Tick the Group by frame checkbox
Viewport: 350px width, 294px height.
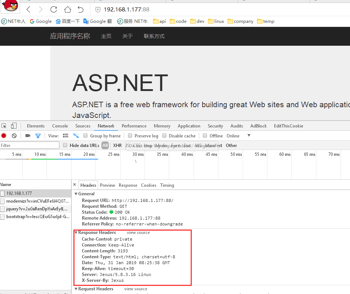[86, 136]
